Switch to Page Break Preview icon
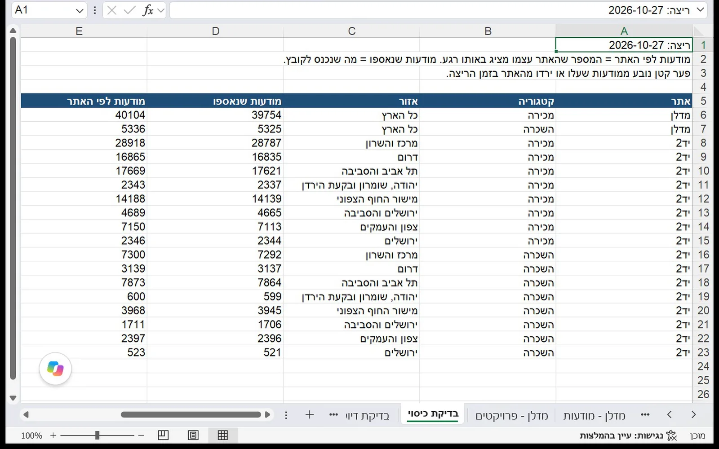This screenshot has width=719, height=449. point(163,435)
